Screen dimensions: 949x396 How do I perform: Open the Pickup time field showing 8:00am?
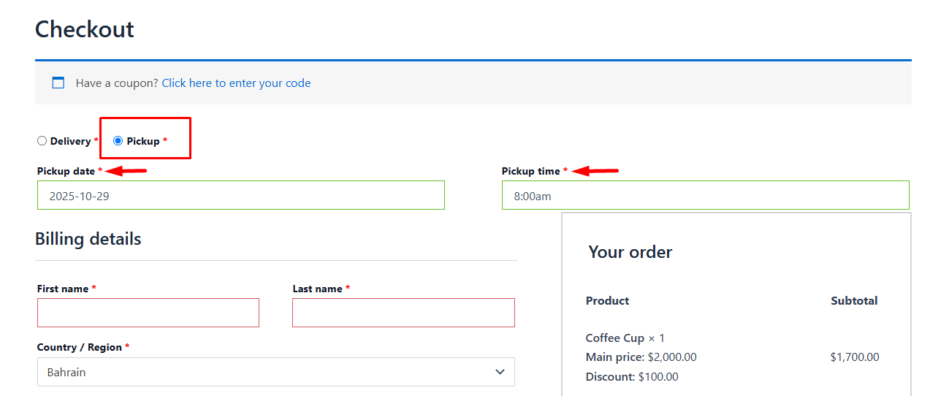pos(705,196)
